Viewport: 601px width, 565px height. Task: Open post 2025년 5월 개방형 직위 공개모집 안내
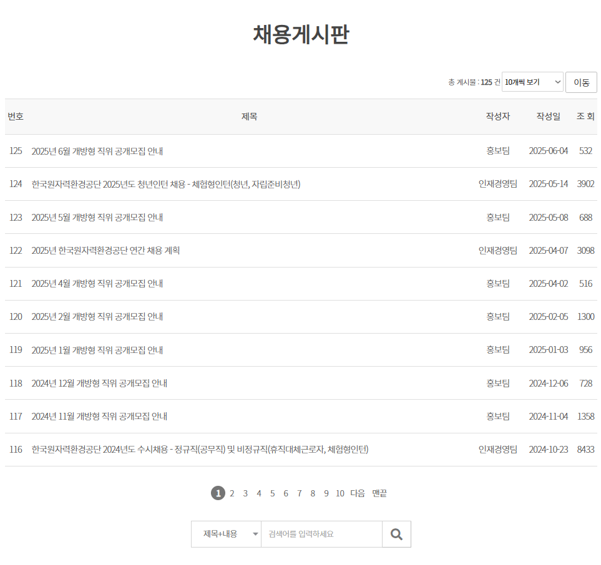tap(97, 217)
